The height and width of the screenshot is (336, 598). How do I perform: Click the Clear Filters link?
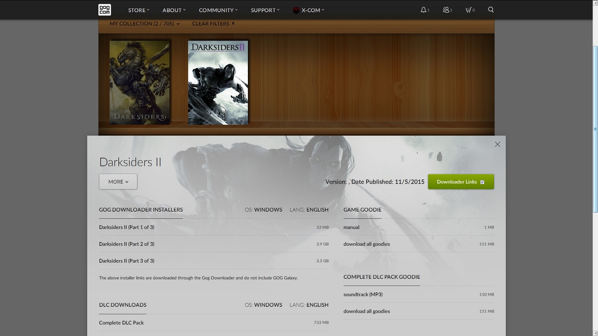coord(210,24)
